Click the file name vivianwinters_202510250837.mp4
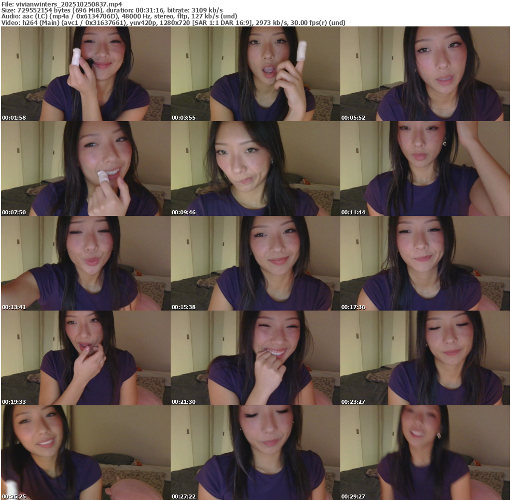511x500 pixels. pyautogui.click(x=69, y=4)
